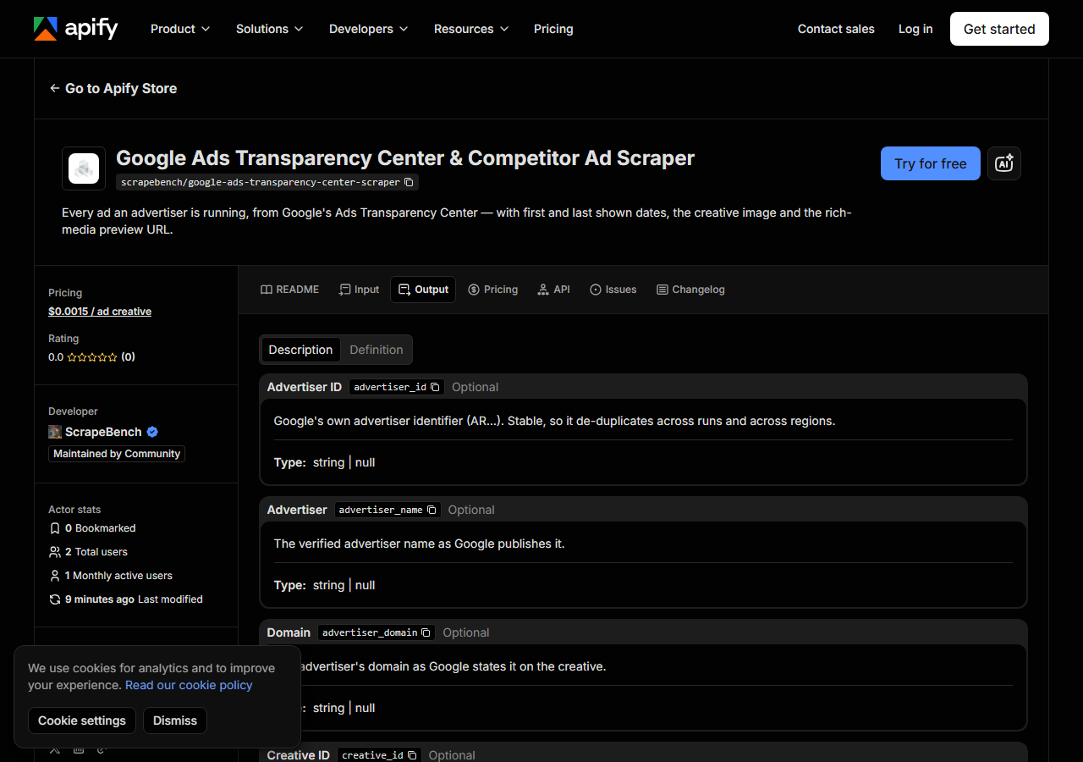The image size is (1083, 762).
Task: Click the actor thumbnail icon
Action: coord(84,168)
